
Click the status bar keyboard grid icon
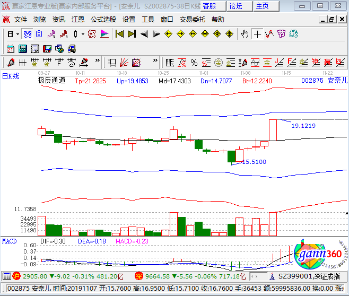7,276
